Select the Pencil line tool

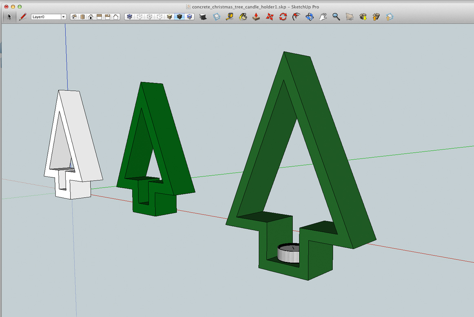pyautogui.click(x=22, y=17)
